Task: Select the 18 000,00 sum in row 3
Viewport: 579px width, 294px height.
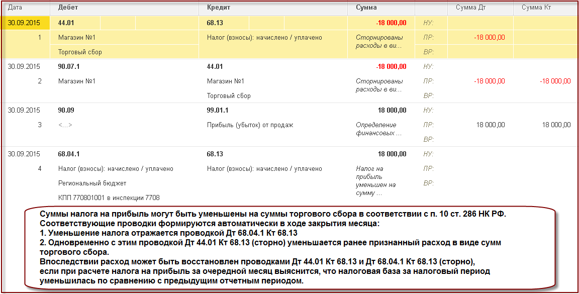Action: tap(392, 110)
